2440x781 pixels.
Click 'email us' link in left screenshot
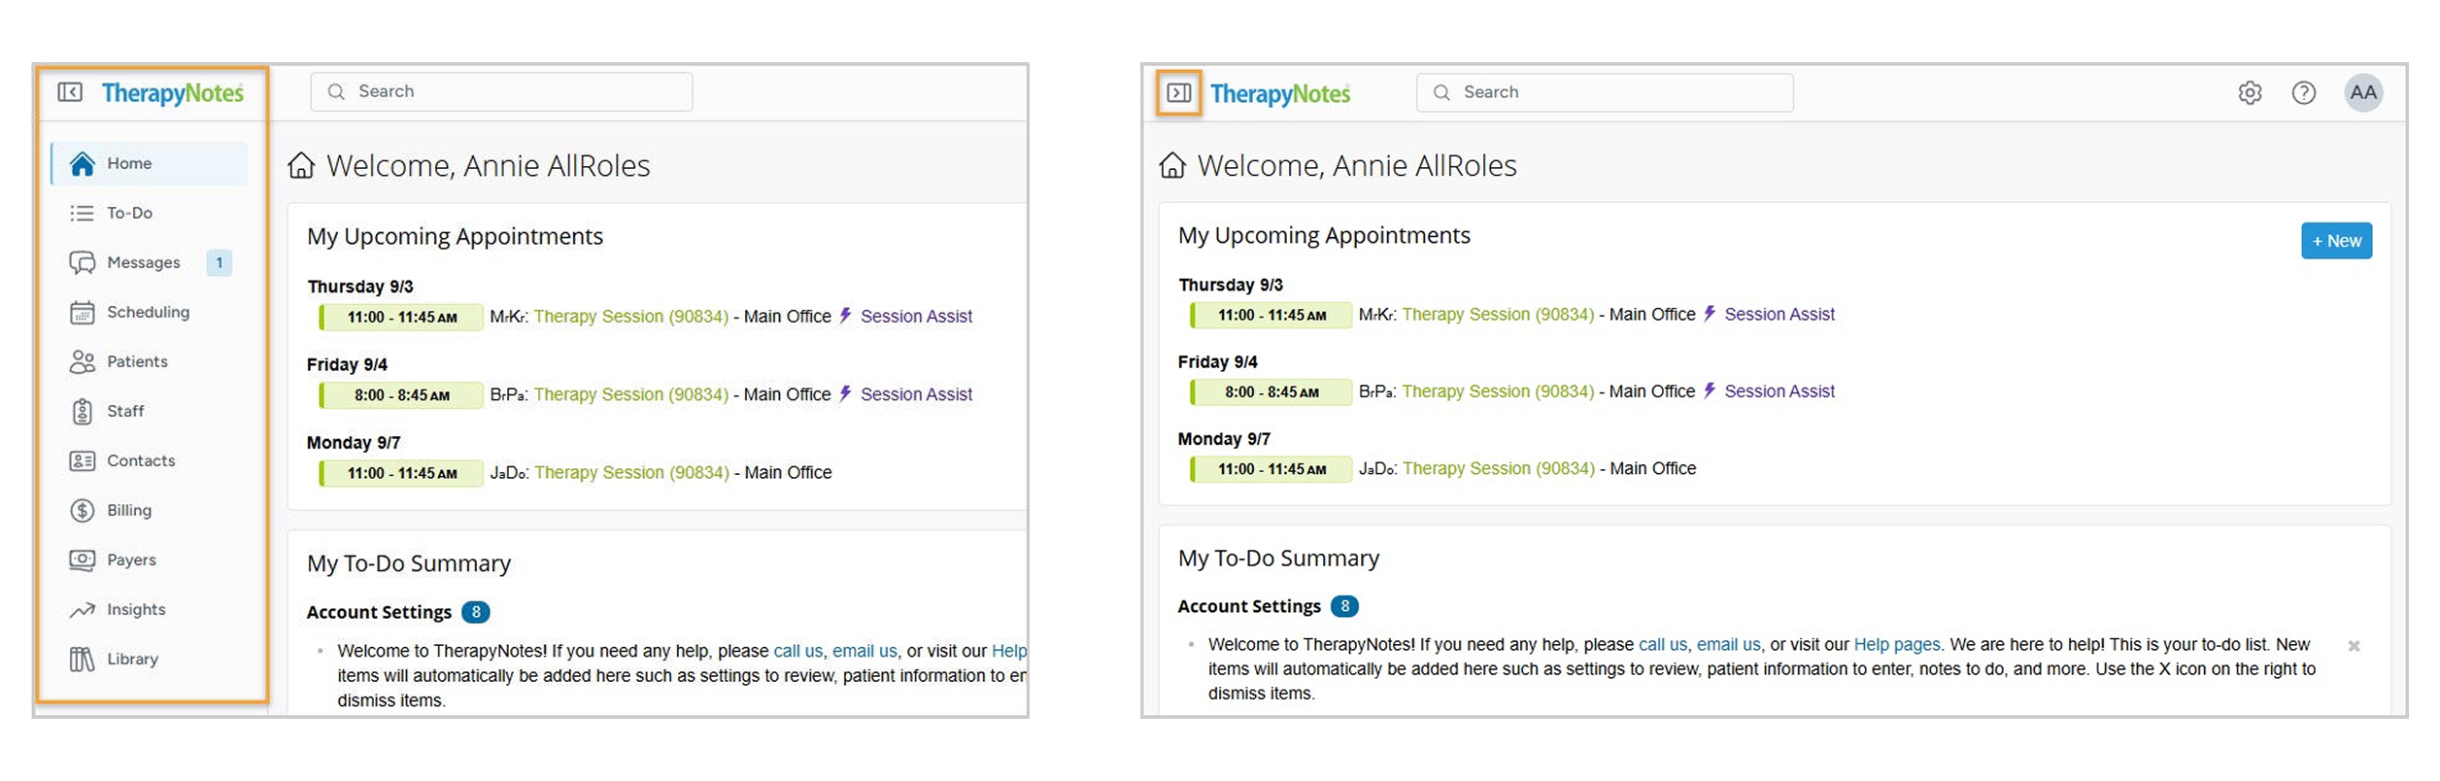(x=864, y=651)
